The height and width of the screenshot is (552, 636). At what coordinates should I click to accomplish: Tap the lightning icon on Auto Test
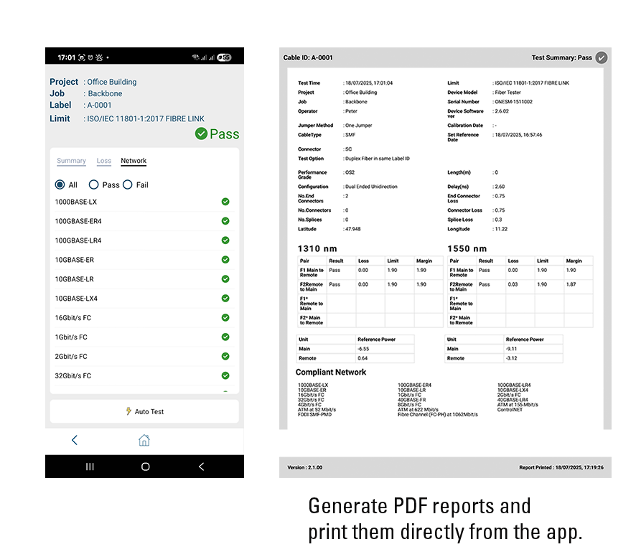128,411
